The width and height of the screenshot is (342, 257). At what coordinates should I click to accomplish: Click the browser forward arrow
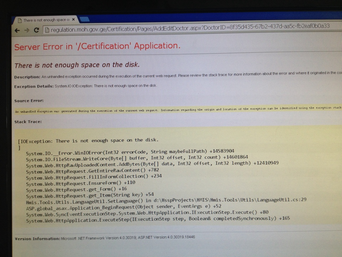[26, 30]
